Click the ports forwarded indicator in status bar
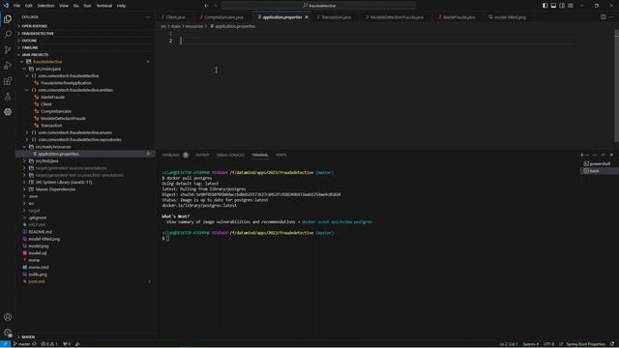Image resolution: width=619 pixels, height=348 pixels. [67, 344]
